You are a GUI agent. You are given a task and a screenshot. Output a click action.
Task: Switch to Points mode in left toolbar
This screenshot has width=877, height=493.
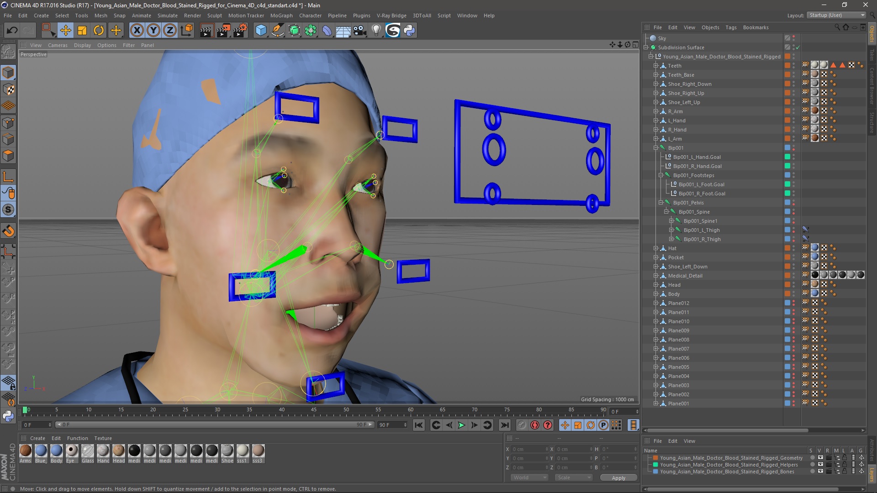[x=8, y=122]
